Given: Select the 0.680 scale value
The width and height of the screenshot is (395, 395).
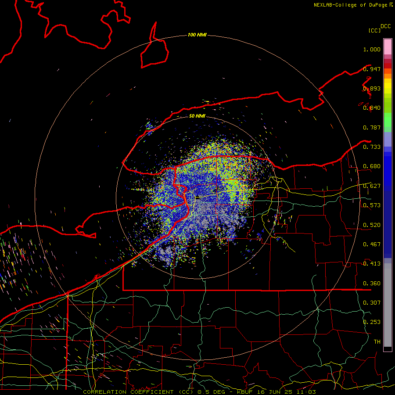Looking at the screenshot, I should click(372, 166).
